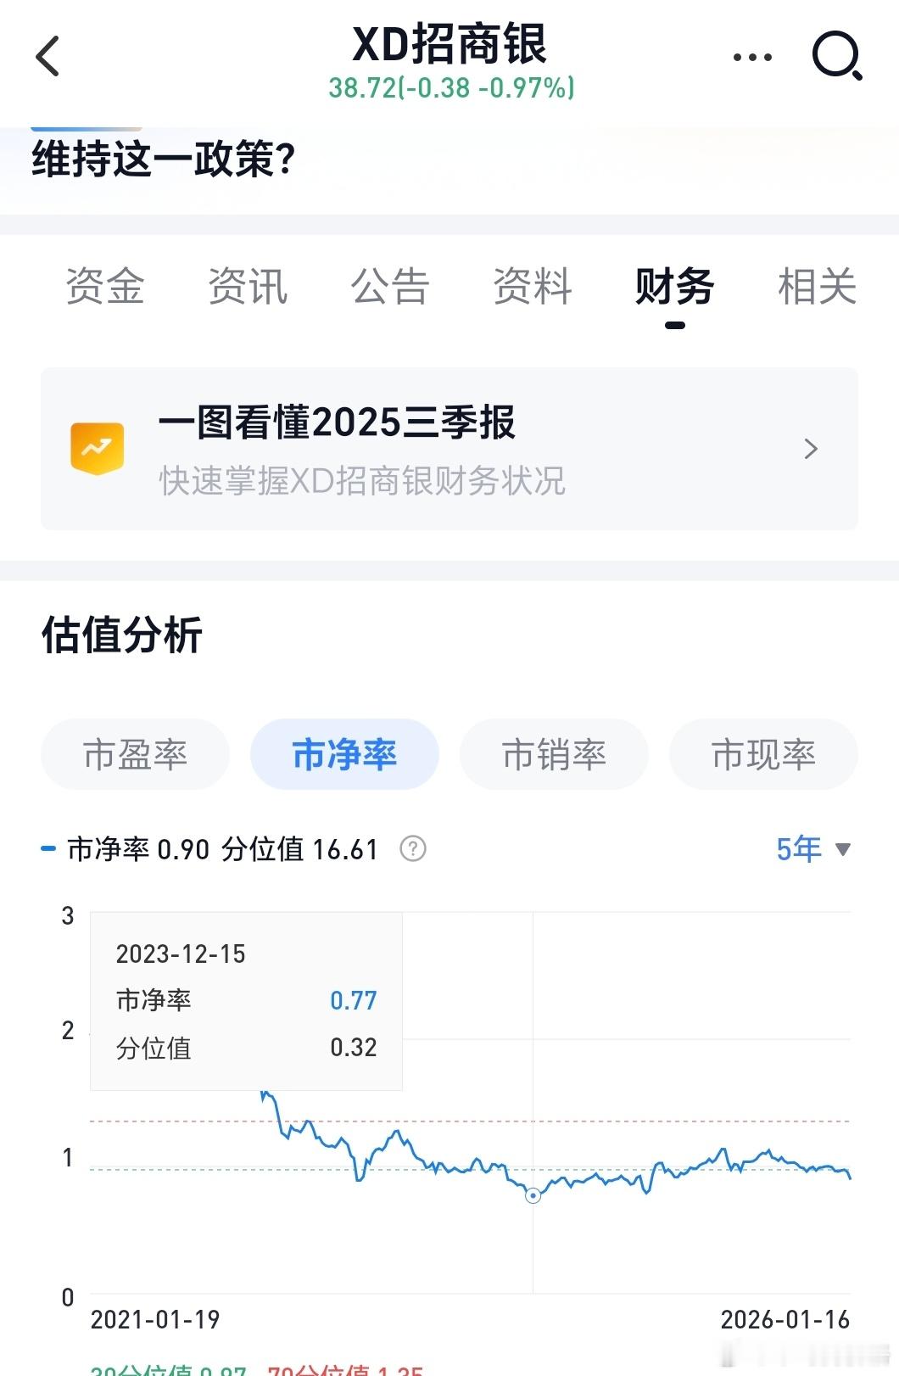Open 一图看懂2025三季报 card
This screenshot has width=899, height=1376.
pyautogui.click(x=449, y=449)
